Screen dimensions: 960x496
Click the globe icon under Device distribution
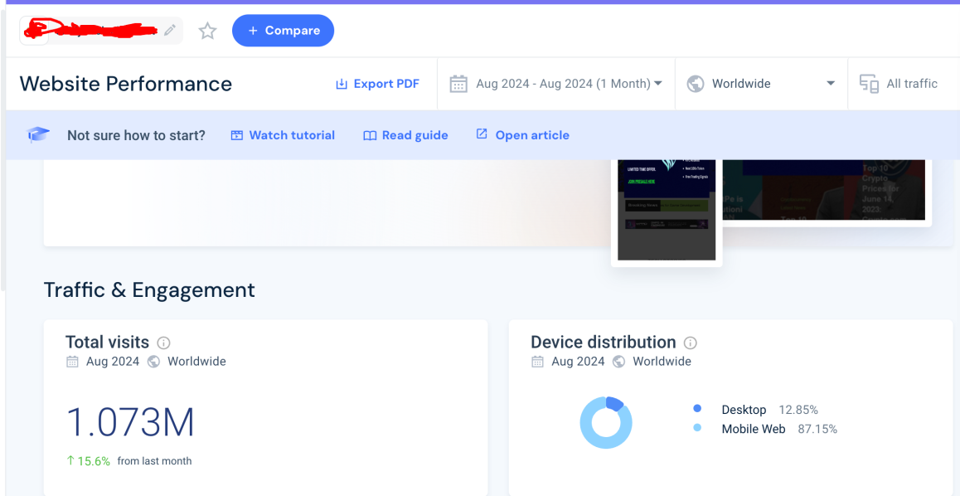point(619,362)
